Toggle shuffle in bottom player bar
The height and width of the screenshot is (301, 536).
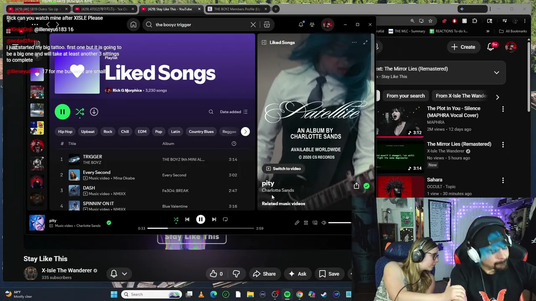point(176,219)
